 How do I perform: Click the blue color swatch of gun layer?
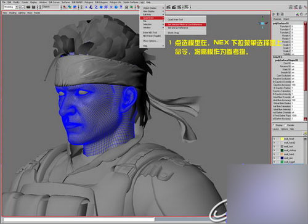point(282,158)
